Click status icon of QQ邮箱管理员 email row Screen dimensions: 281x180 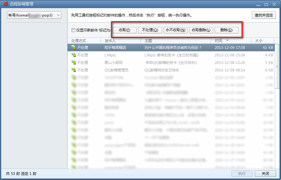click(73, 70)
